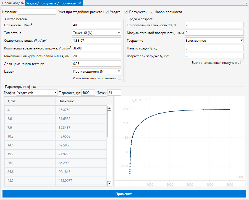
Task: Select the table cell with value 48.6568
Action: pos(81,136)
